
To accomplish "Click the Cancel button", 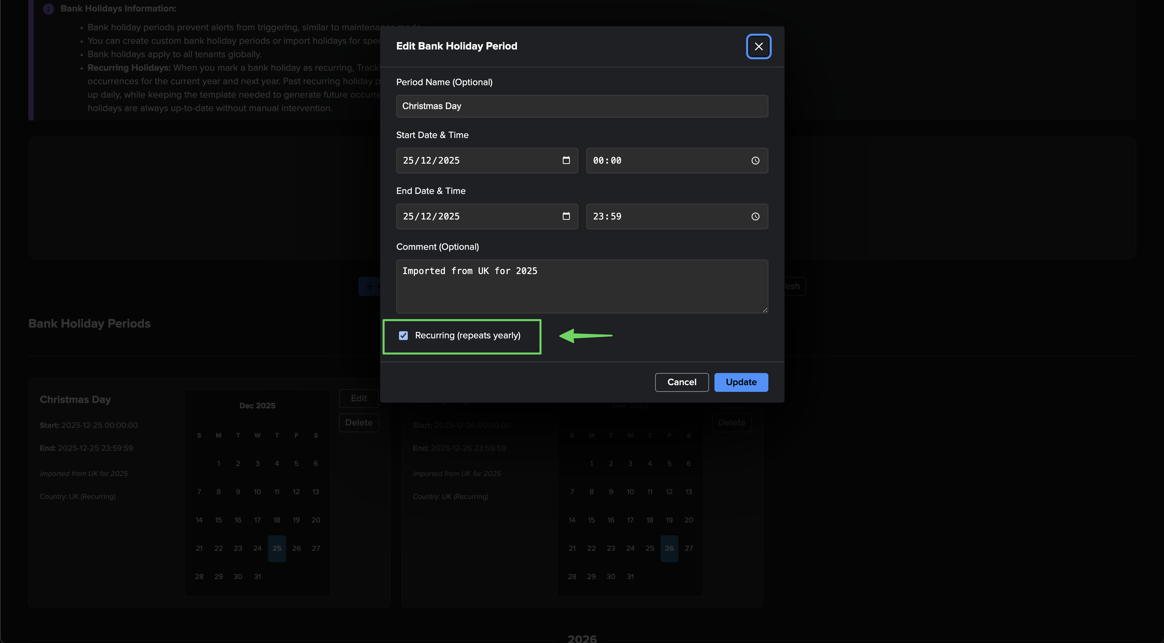I will 681,382.
